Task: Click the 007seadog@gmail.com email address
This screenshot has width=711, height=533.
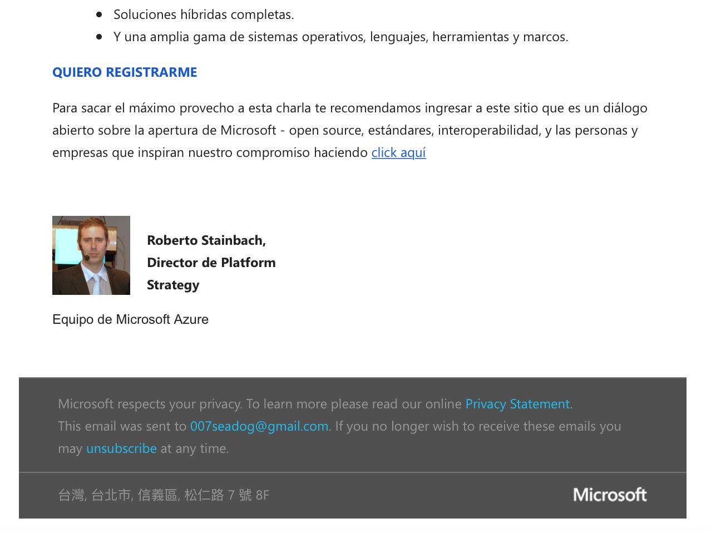Action: click(x=259, y=426)
